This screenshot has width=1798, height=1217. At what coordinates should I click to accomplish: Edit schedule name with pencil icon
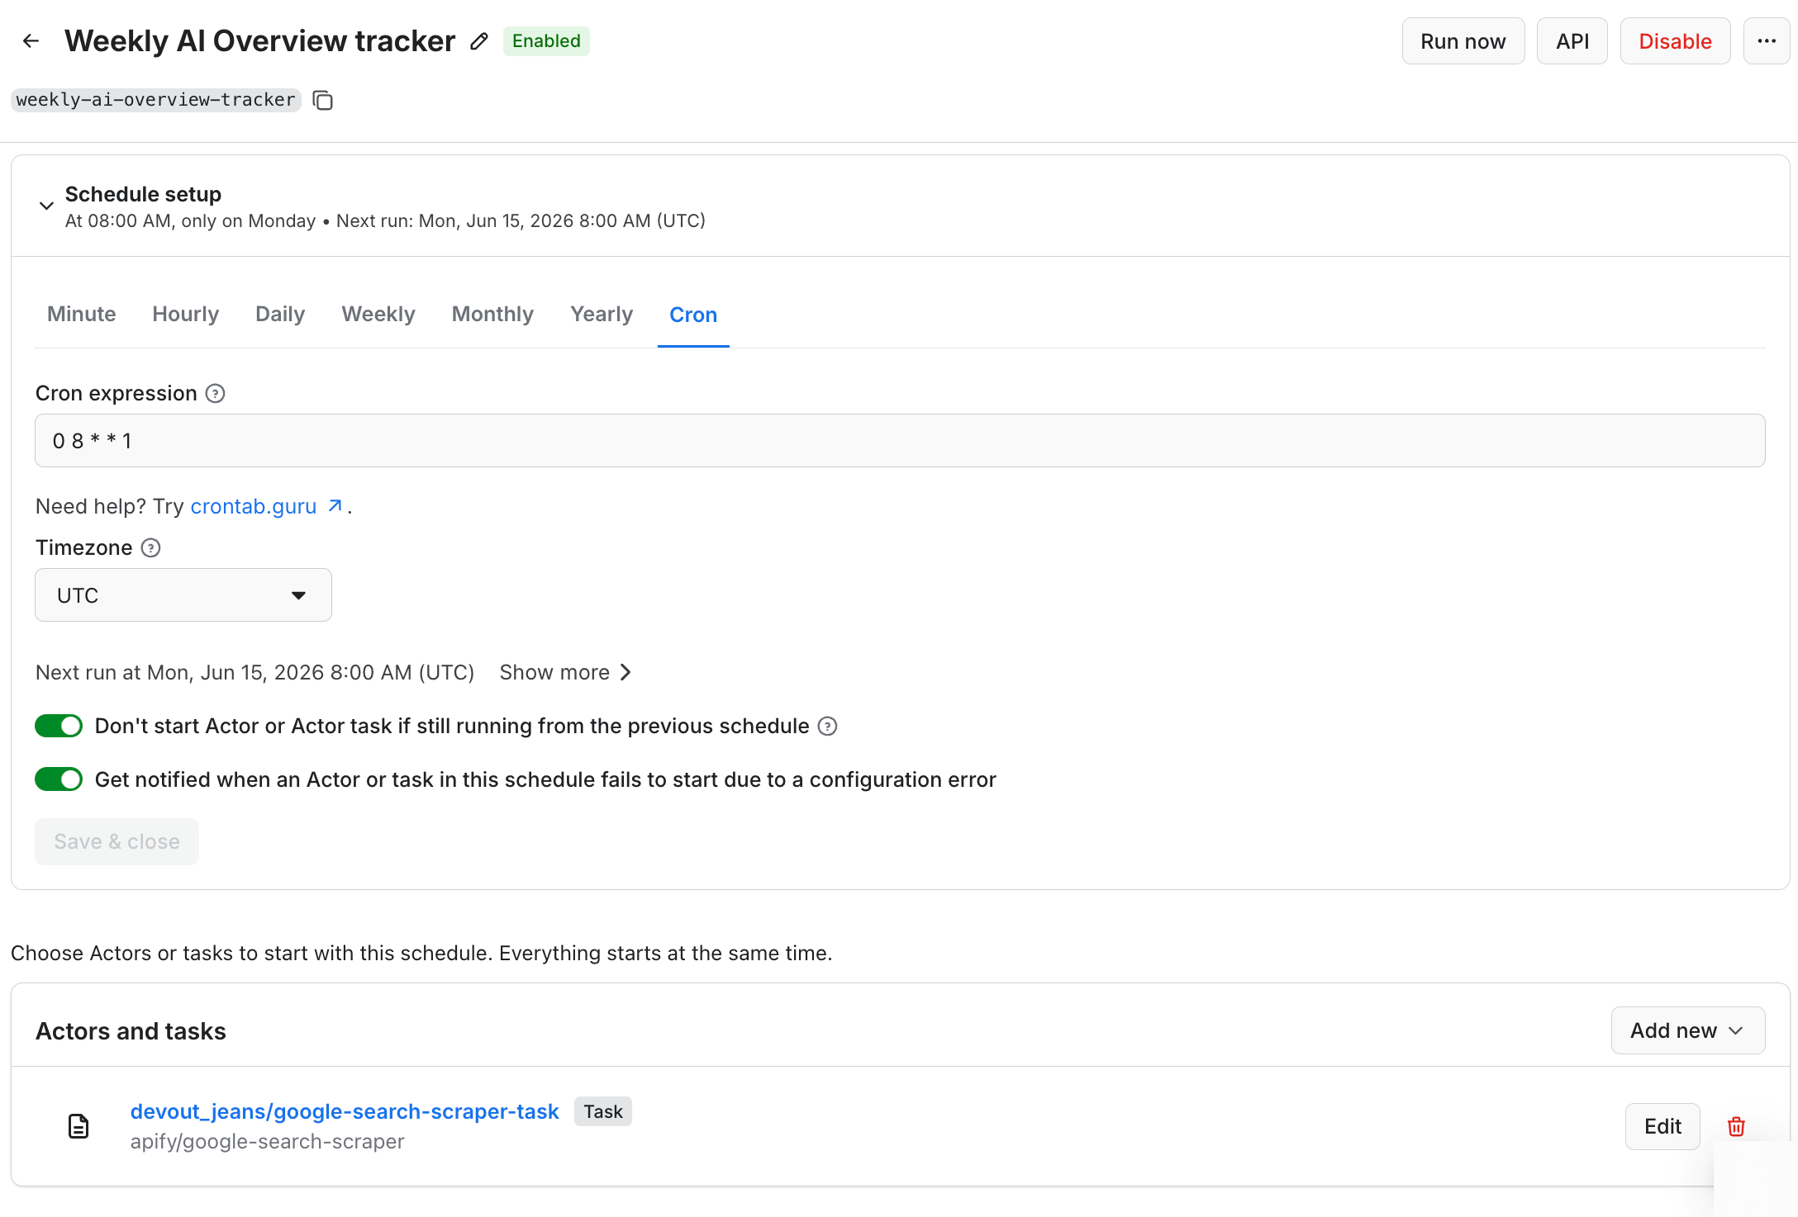tap(479, 41)
